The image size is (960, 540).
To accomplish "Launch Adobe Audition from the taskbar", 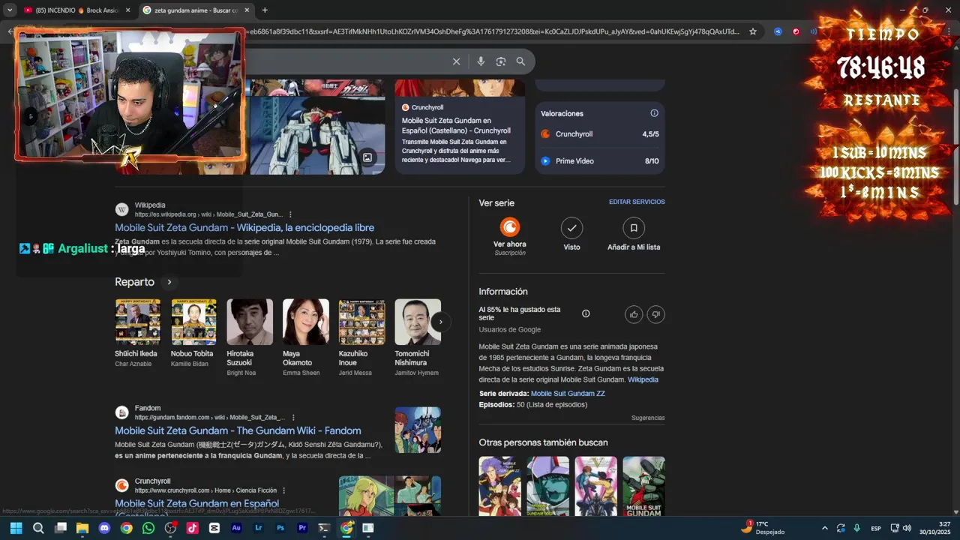I will coord(236,528).
